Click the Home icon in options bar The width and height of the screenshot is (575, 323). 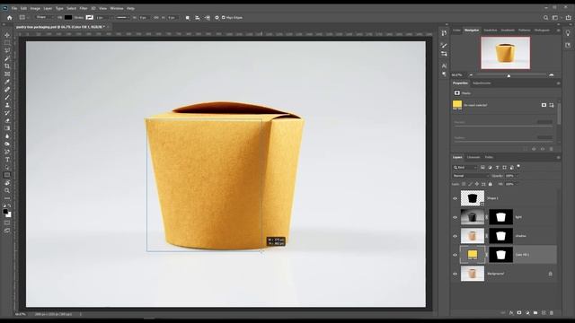pyautogui.click(x=10, y=18)
